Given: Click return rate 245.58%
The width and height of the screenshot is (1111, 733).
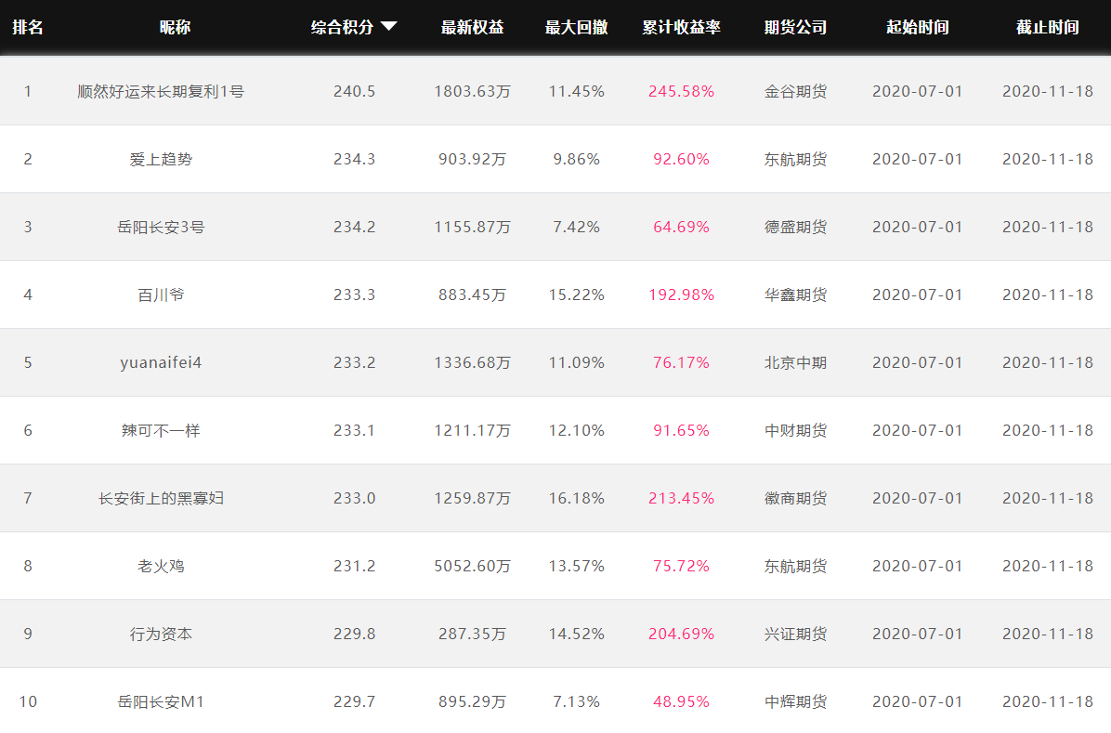Looking at the screenshot, I should (681, 91).
